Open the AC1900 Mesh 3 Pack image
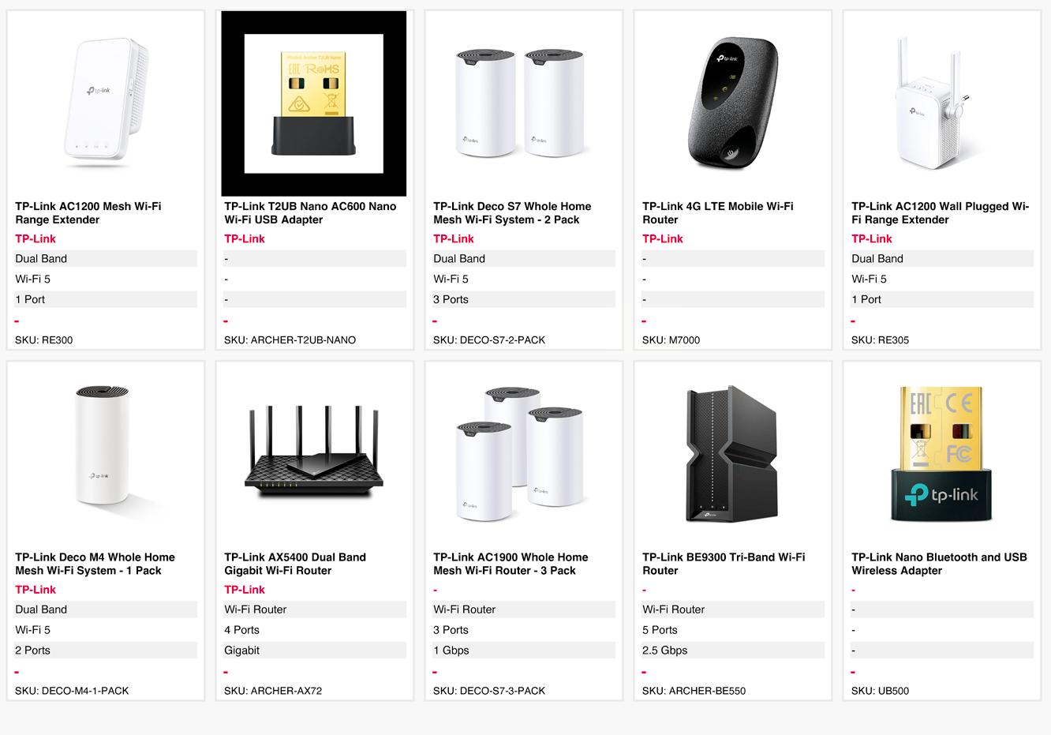Screen dimensions: 1051x735 coord(523,453)
